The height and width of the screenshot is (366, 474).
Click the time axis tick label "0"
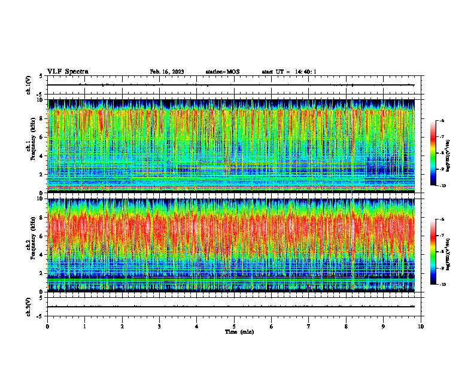(x=47, y=327)
